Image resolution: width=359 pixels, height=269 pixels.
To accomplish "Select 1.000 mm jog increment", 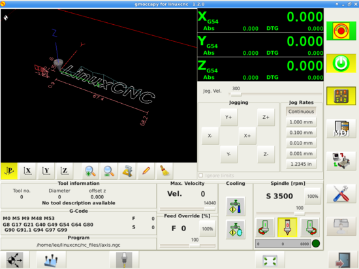I will (x=301, y=122).
